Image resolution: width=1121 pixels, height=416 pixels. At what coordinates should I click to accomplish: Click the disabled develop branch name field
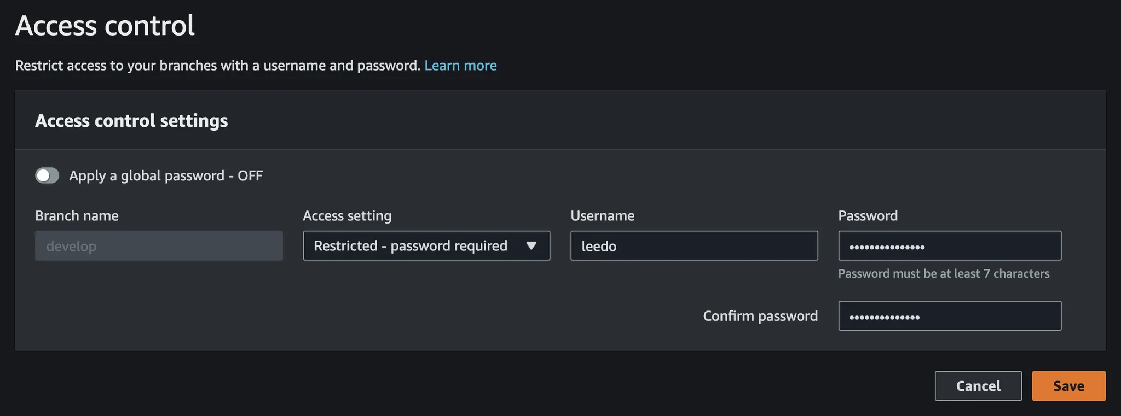[159, 246]
